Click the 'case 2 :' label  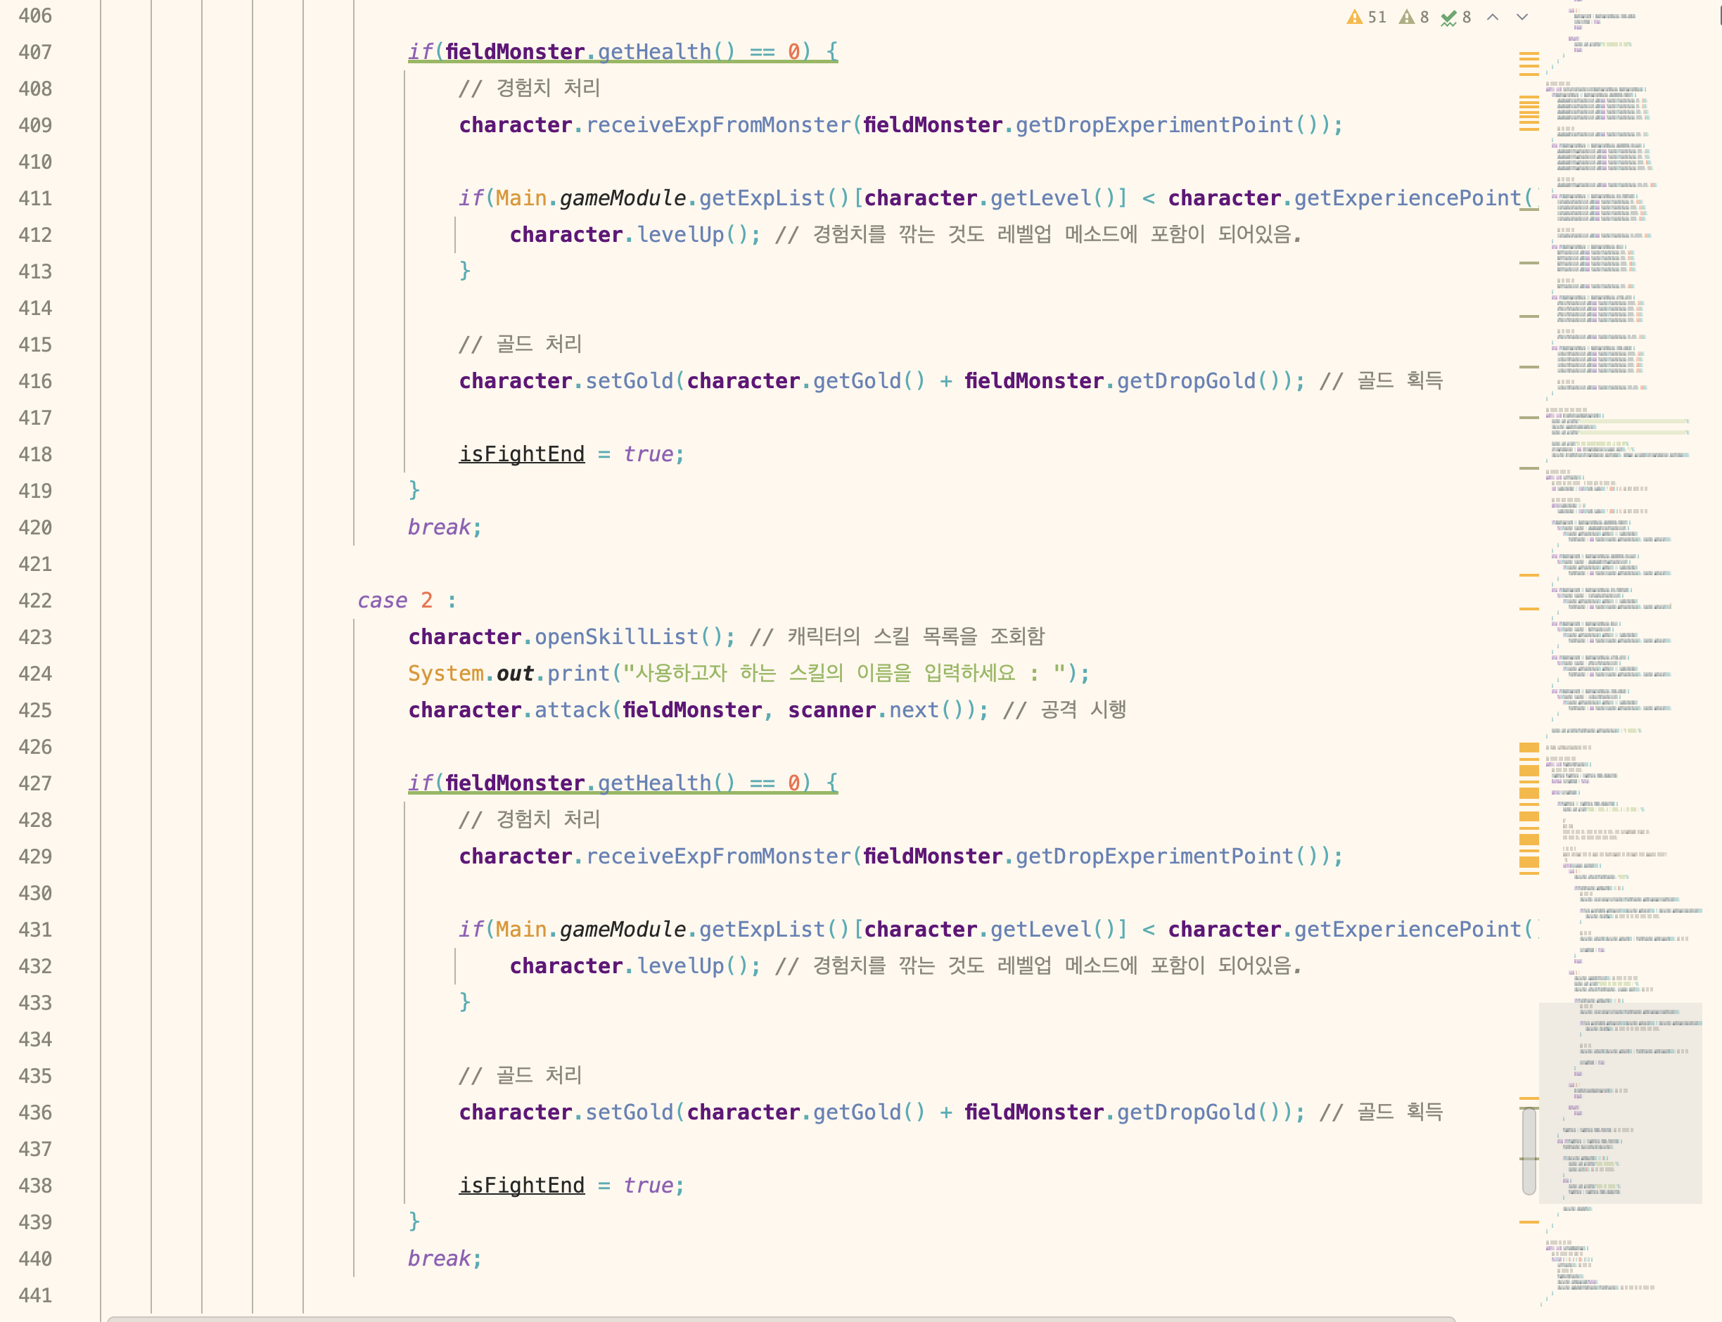click(x=406, y=601)
